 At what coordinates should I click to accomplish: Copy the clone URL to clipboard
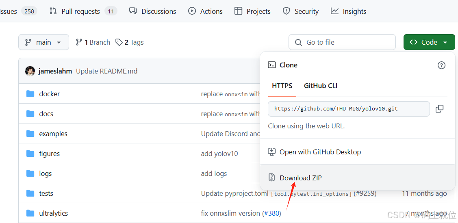[439, 109]
